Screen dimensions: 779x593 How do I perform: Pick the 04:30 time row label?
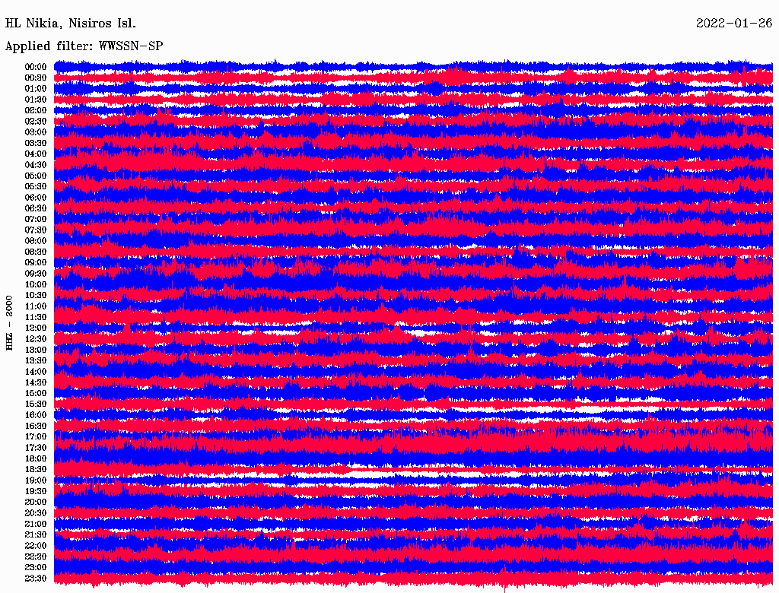tap(36, 165)
